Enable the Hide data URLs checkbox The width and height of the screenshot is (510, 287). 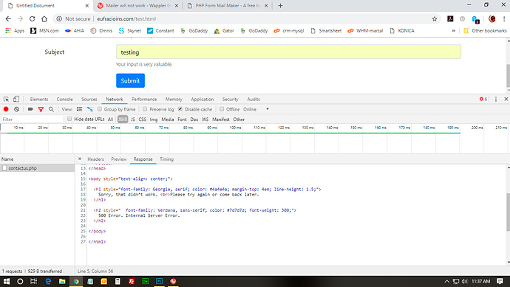pos(69,119)
